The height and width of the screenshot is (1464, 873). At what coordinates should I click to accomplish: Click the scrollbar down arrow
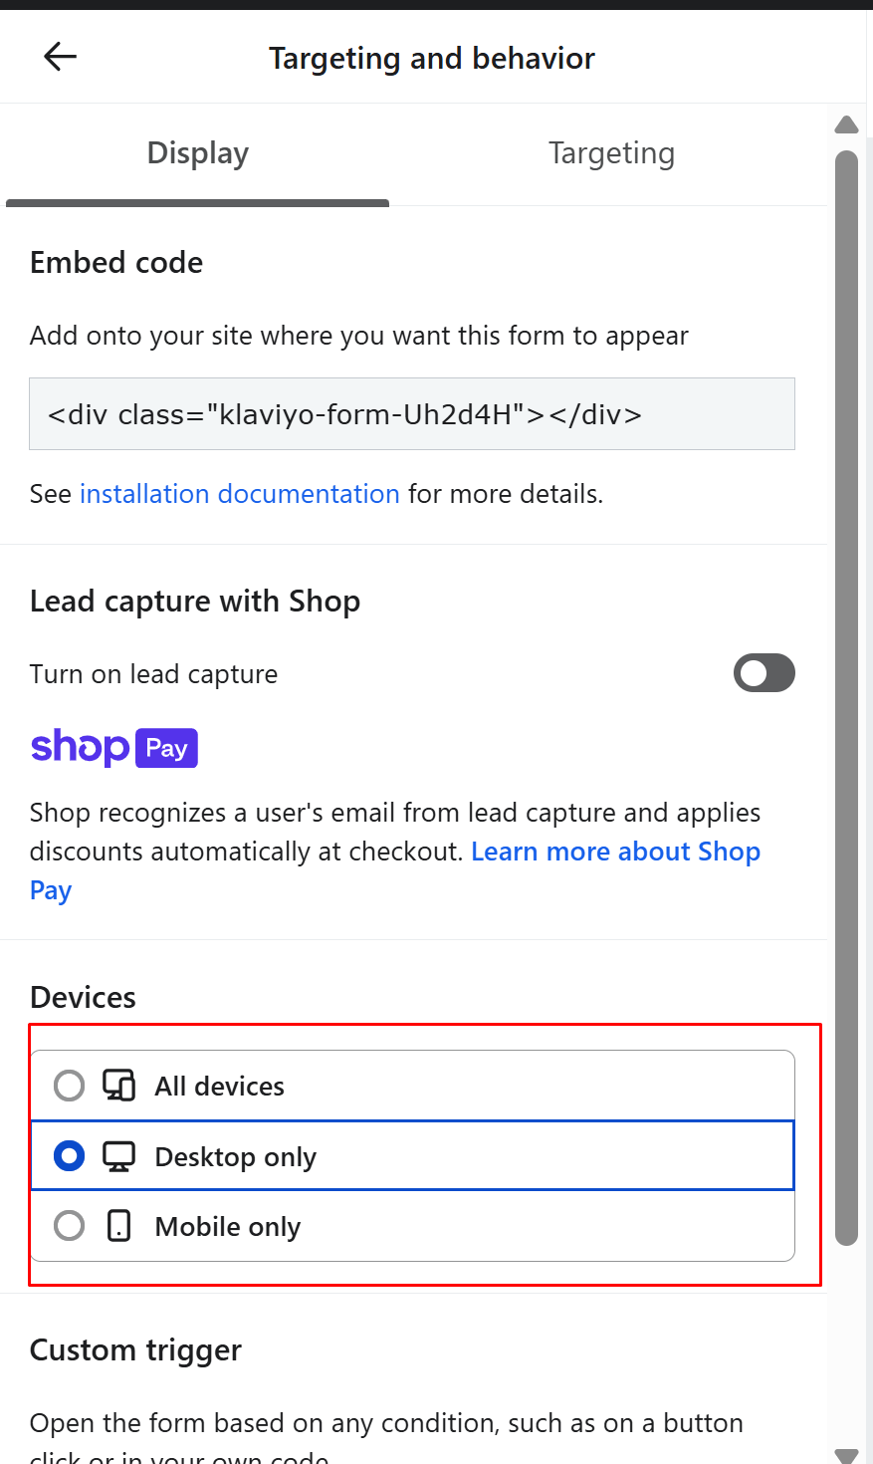(847, 1454)
